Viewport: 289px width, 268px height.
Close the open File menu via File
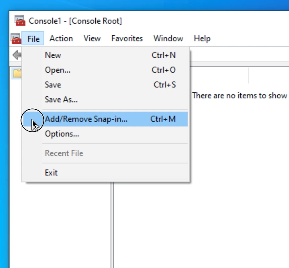click(x=33, y=39)
